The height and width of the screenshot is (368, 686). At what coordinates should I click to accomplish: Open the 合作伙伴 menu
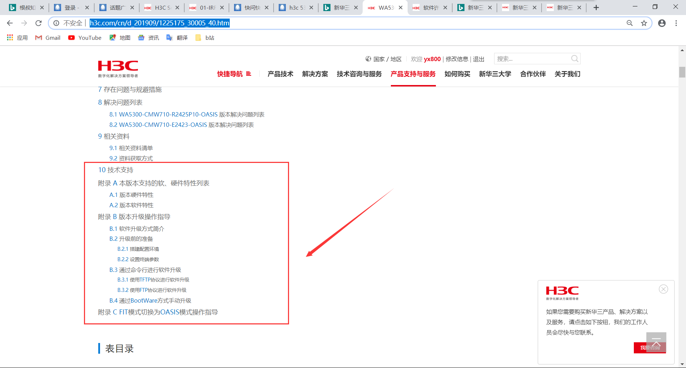[x=533, y=74]
